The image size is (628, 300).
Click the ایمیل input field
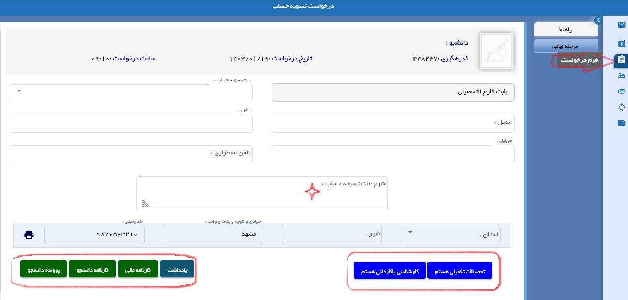click(x=393, y=123)
